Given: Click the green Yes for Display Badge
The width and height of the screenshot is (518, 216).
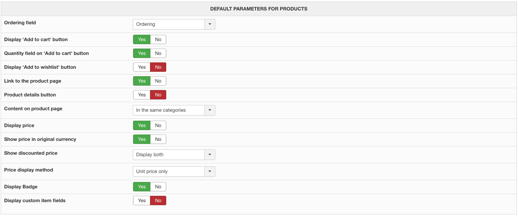Looking at the screenshot, I should click(142, 187).
